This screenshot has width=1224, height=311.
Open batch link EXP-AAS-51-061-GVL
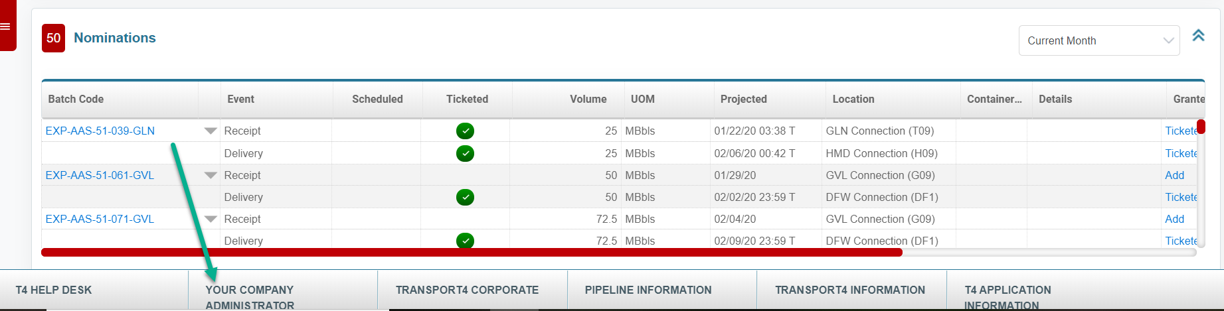pyautogui.click(x=100, y=176)
